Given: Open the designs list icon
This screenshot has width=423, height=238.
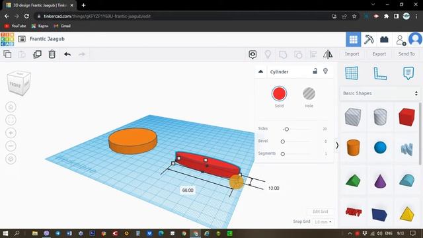Looking at the screenshot, I should tap(22, 39).
